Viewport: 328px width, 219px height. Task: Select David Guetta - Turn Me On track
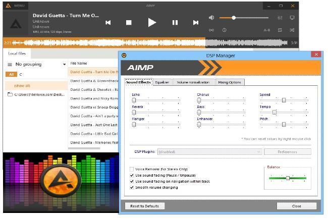93,72
